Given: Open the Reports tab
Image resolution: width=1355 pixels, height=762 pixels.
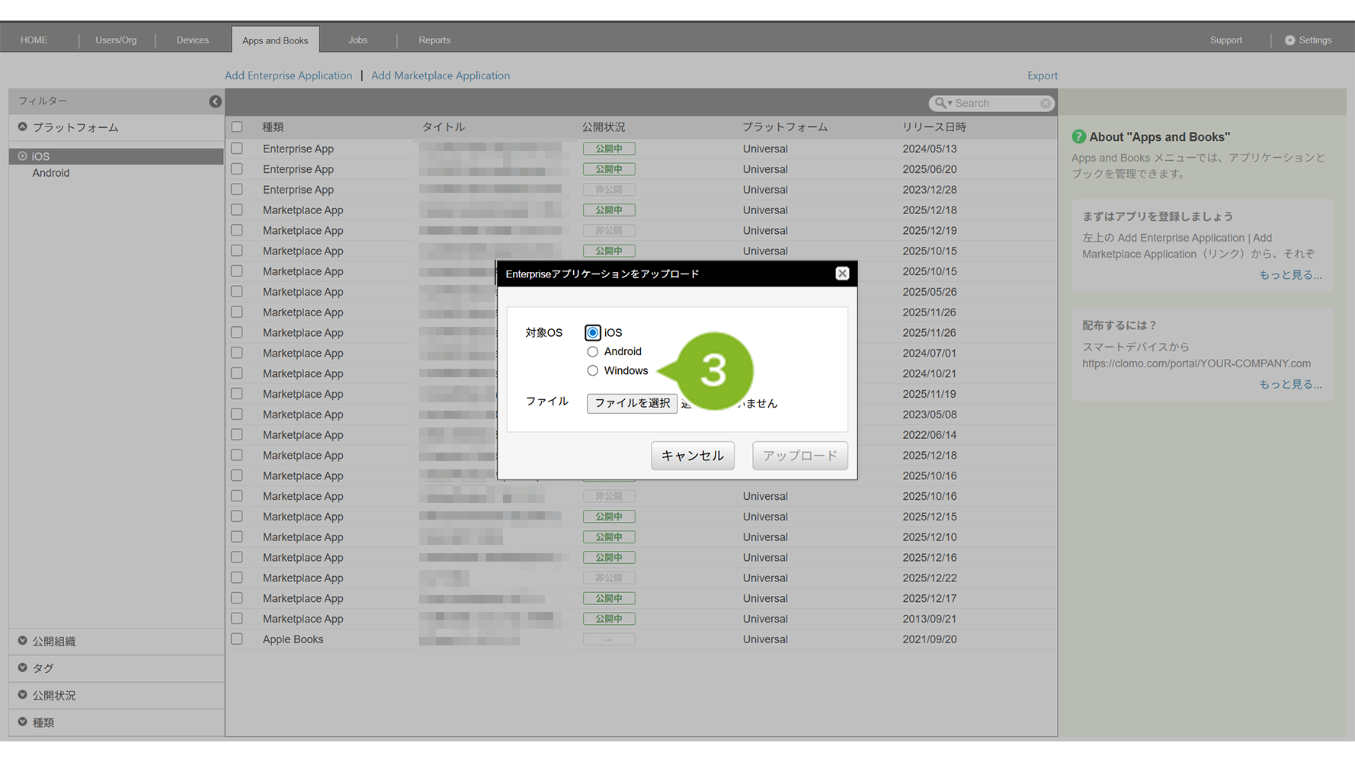Looking at the screenshot, I should [x=434, y=40].
